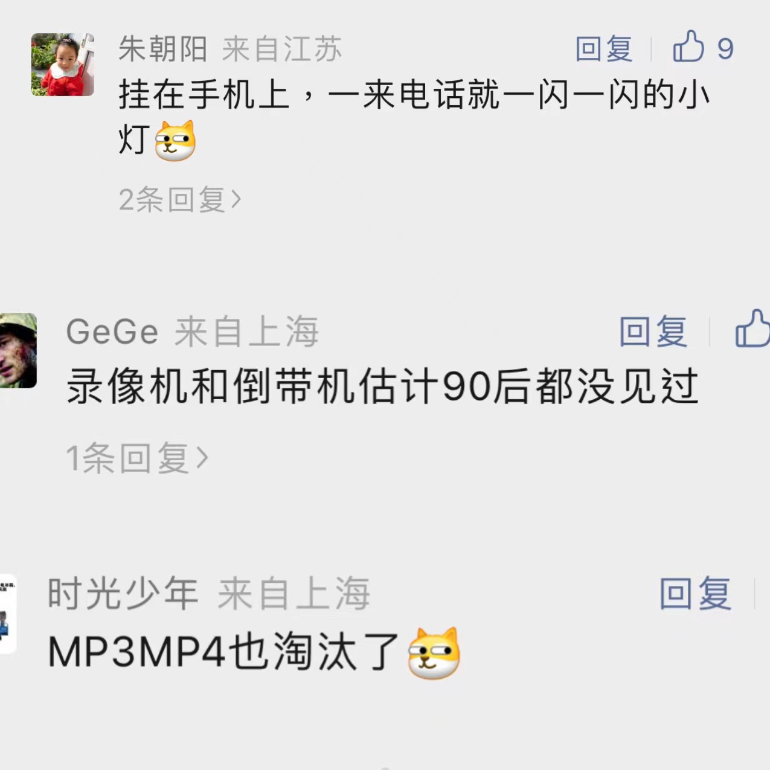
Task: Tap the chevron next to 2条回复
Action: [x=236, y=199]
